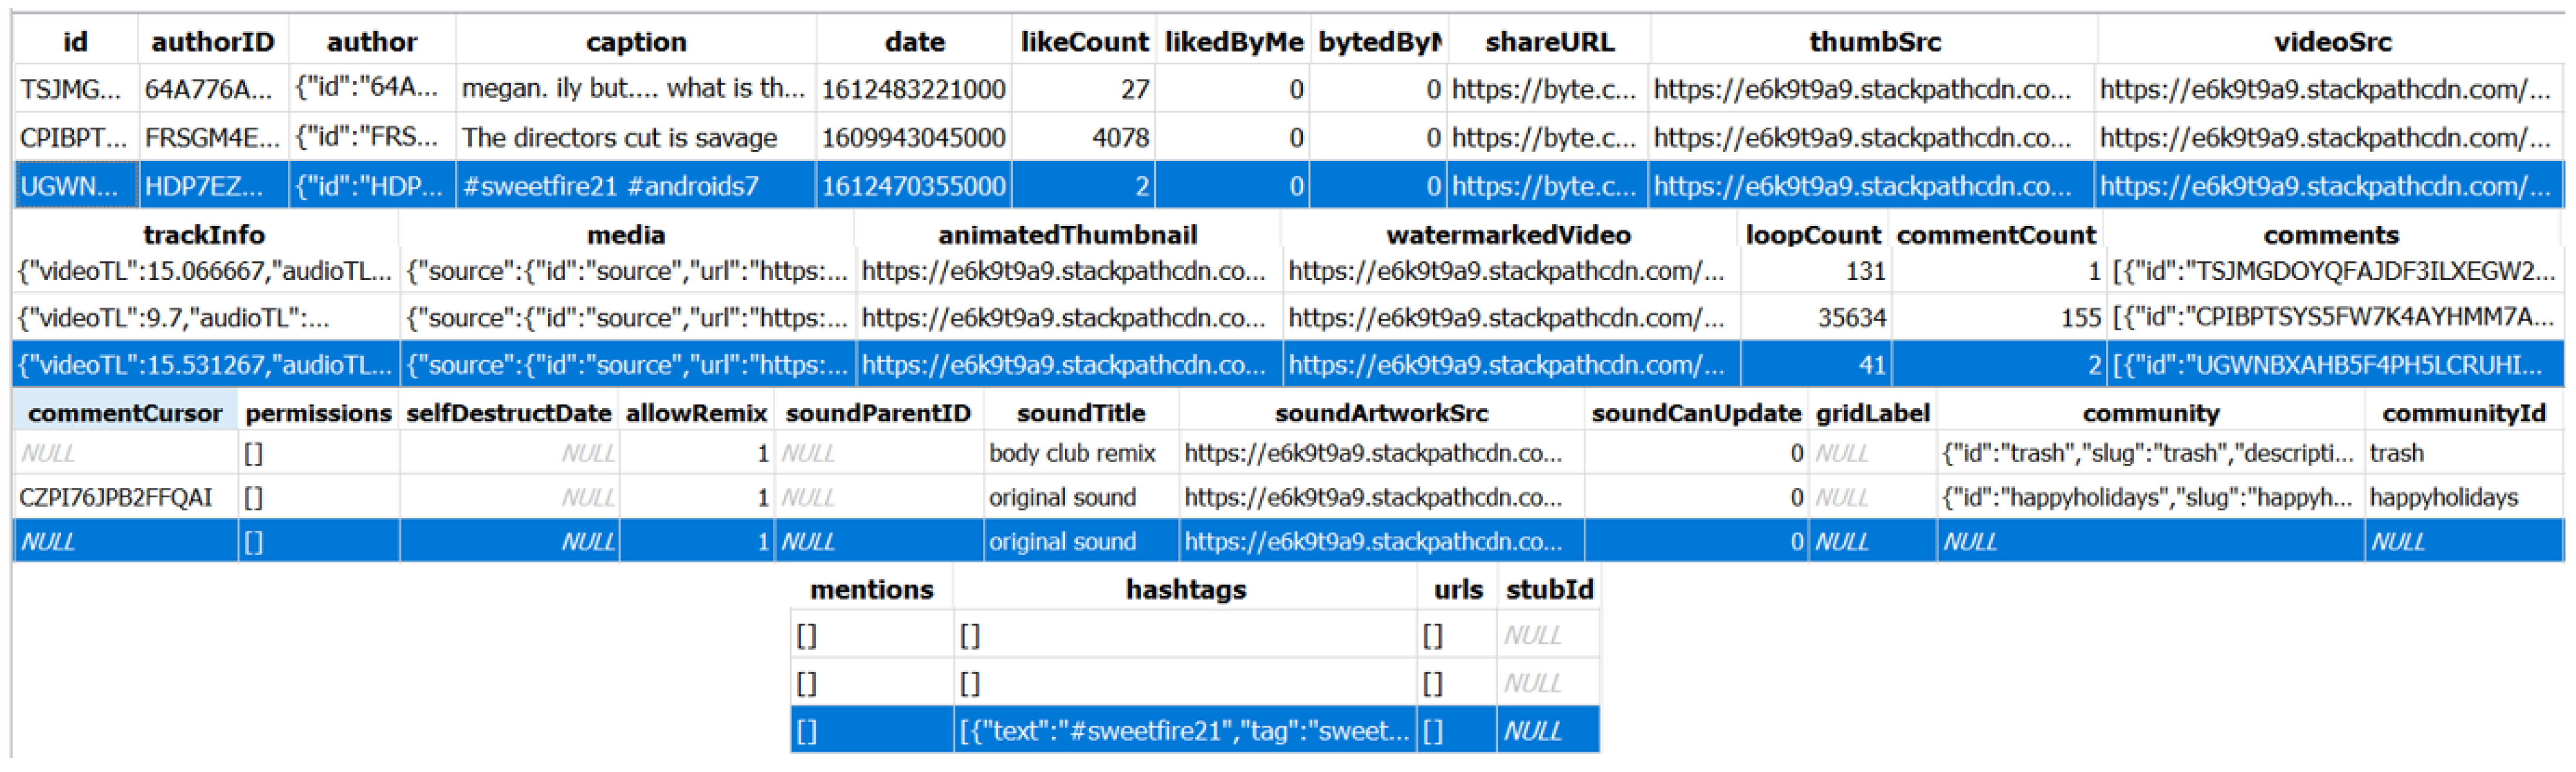
Task: Sort by the 'likeCount' column header
Action: tap(1084, 42)
